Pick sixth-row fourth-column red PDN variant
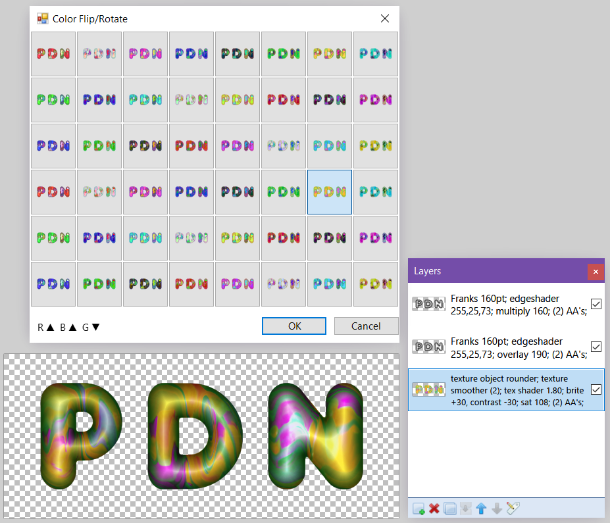The height and width of the screenshot is (523, 610). pos(191,284)
